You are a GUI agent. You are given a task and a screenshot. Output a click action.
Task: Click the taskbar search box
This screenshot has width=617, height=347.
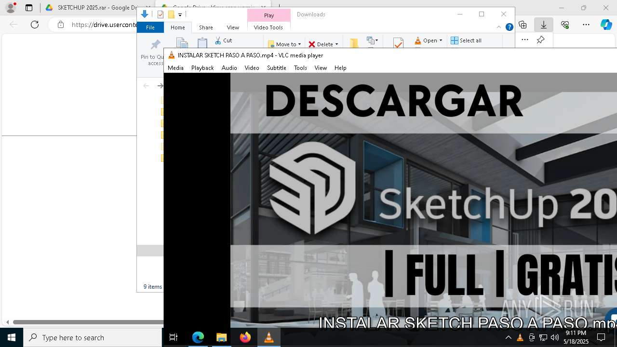pos(93,337)
